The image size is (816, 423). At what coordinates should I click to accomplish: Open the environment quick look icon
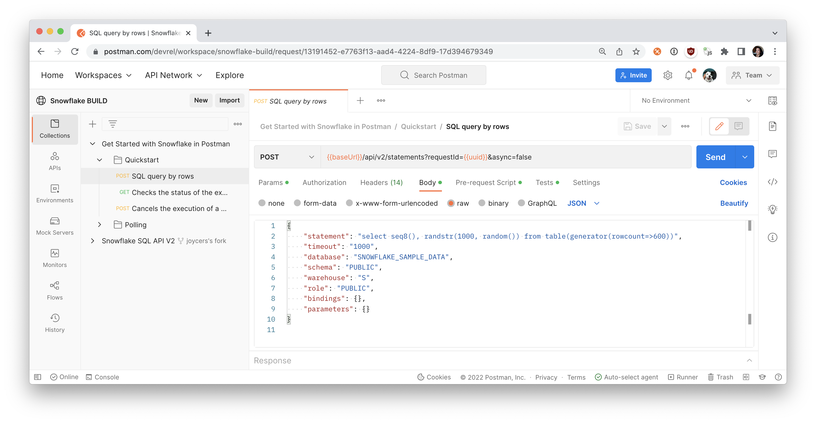coord(772,101)
